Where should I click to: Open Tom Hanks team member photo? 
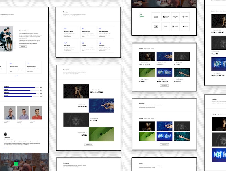pos(36,113)
